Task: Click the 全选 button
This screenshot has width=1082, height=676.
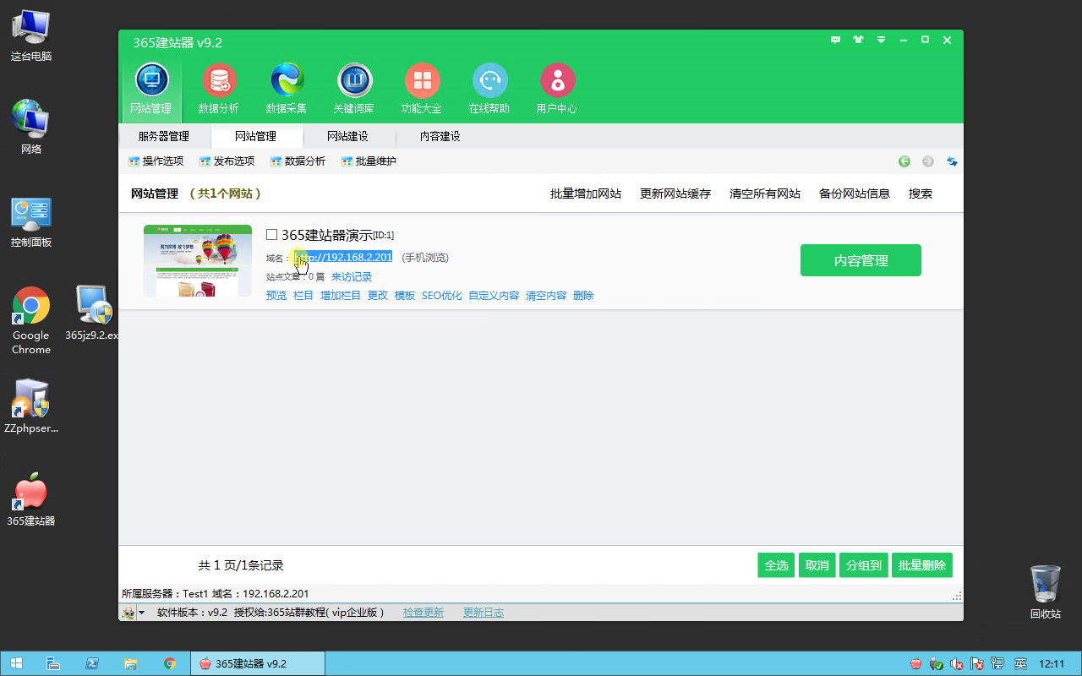Action: pyautogui.click(x=777, y=565)
